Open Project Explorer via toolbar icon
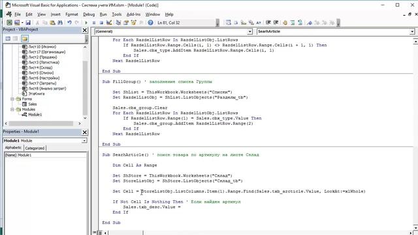Screen dimensions: 418x235 coord(118,23)
